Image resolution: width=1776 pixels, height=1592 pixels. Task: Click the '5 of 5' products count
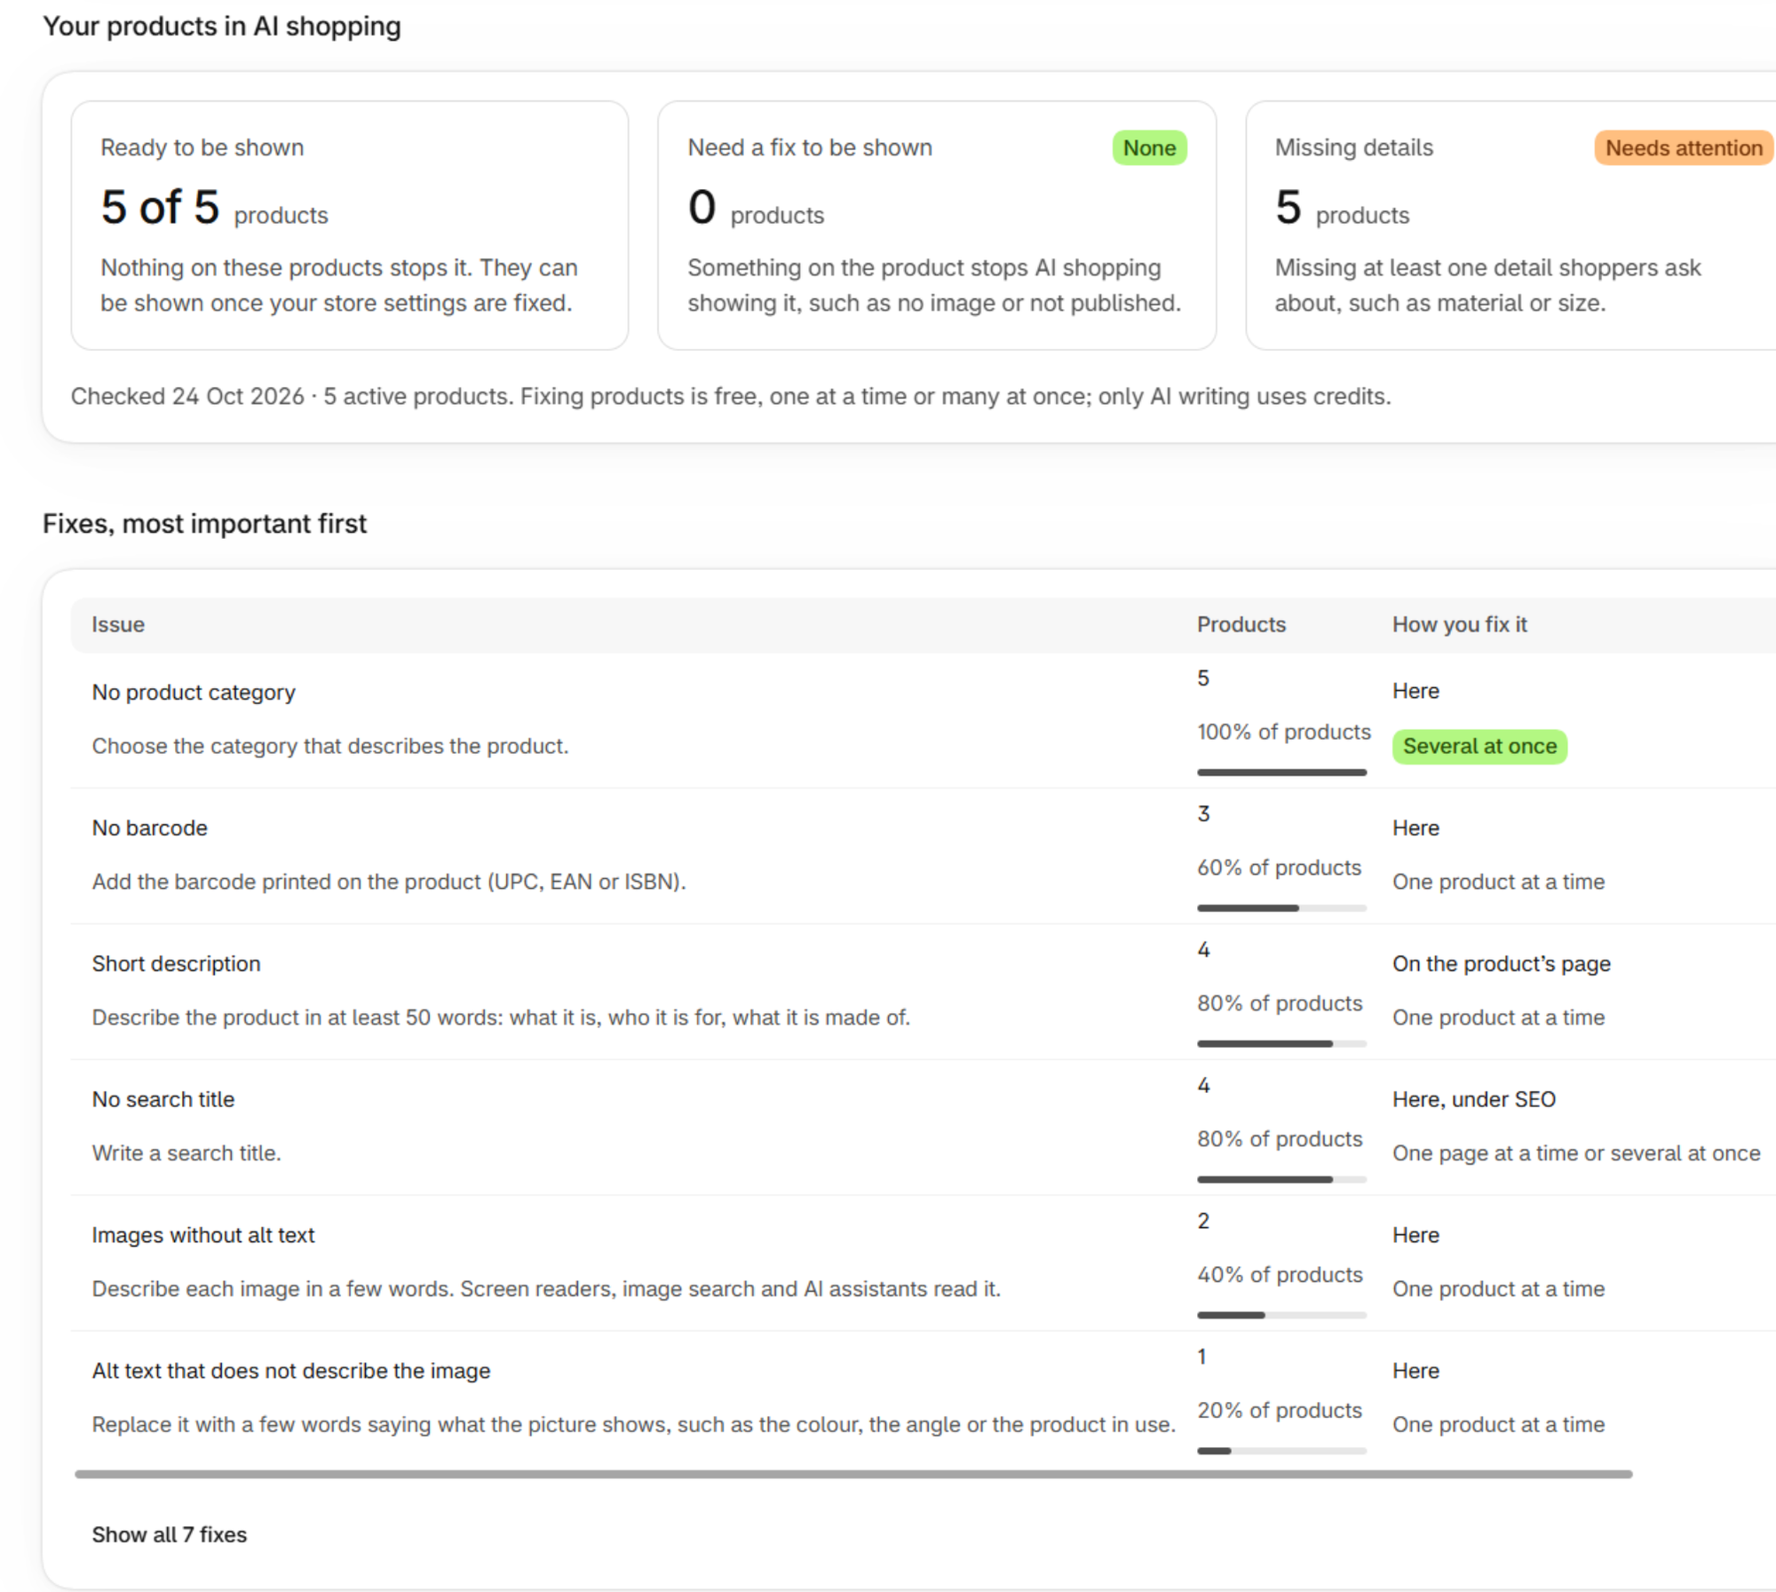point(160,207)
